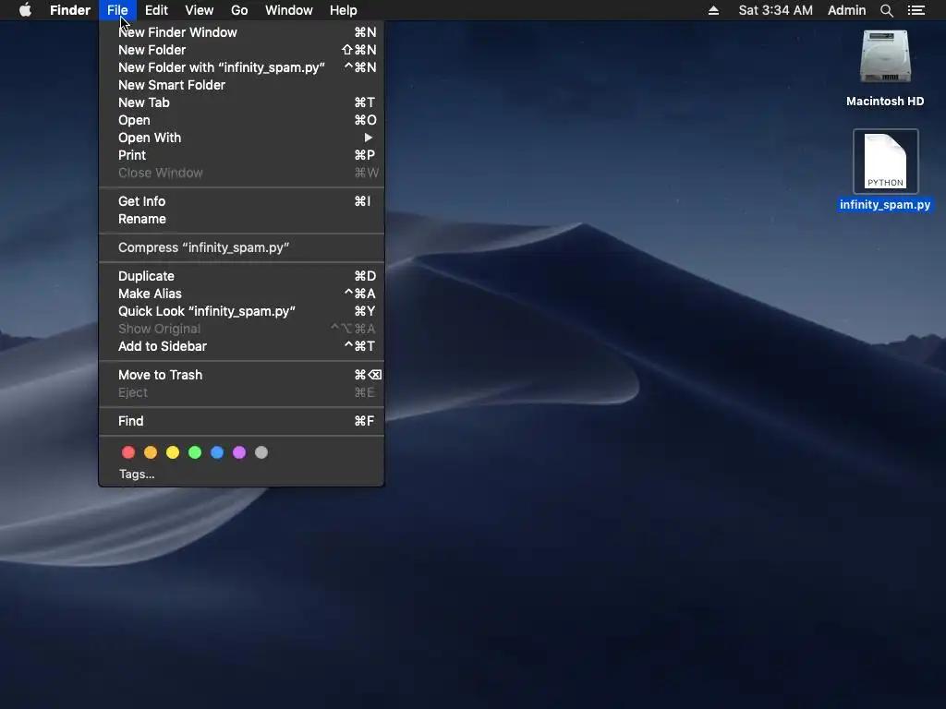Viewport: 946px width, 709px height.
Task: Choose Print from the File menu
Action: [x=241, y=155]
